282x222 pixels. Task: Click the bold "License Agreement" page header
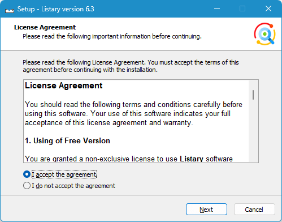[x=45, y=27]
